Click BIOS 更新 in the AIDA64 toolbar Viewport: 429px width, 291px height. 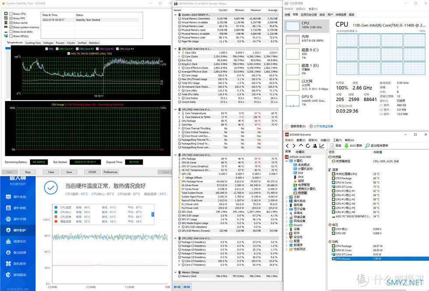pyautogui.click(x=353, y=146)
